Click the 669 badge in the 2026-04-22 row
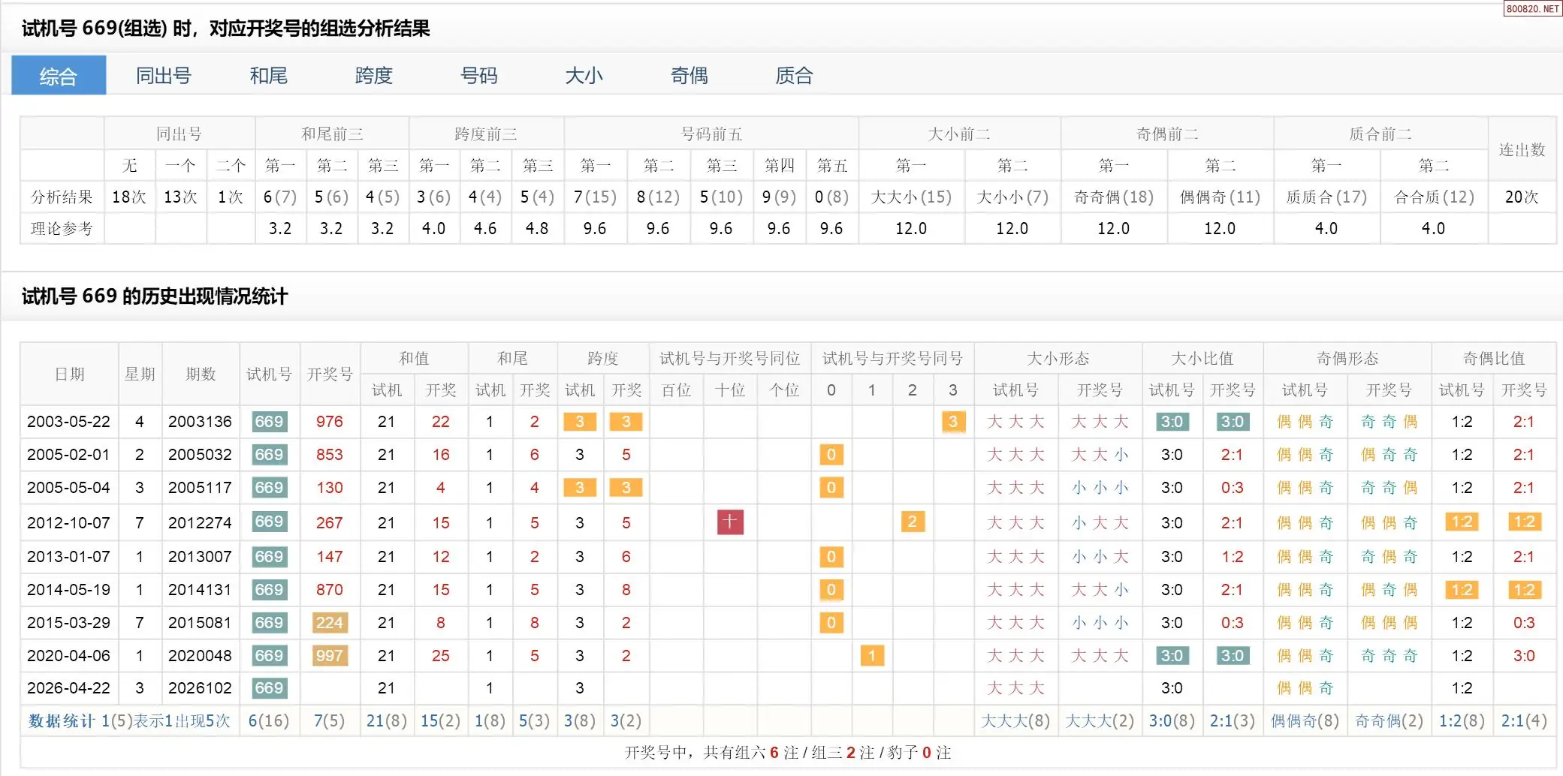 tap(269, 688)
